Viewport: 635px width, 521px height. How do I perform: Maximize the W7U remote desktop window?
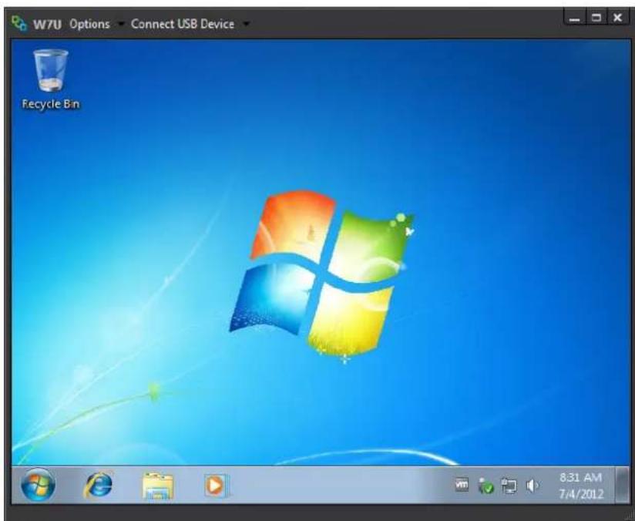tap(596, 18)
